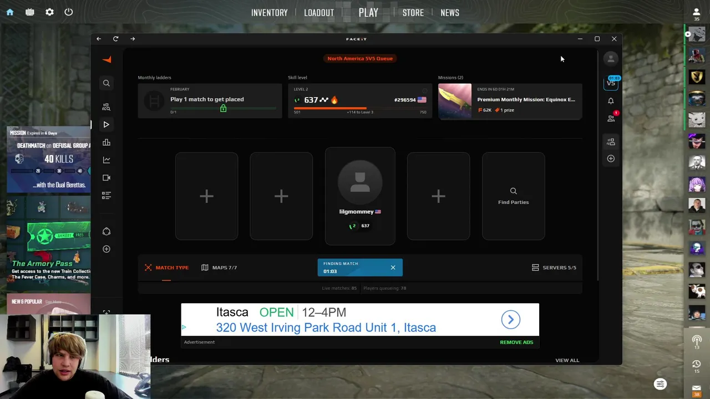Image resolution: width=710 pixels, height=399 pixels.
Task: Open the Clubs hexagon icon in sidebar
Action: point(106,232)
